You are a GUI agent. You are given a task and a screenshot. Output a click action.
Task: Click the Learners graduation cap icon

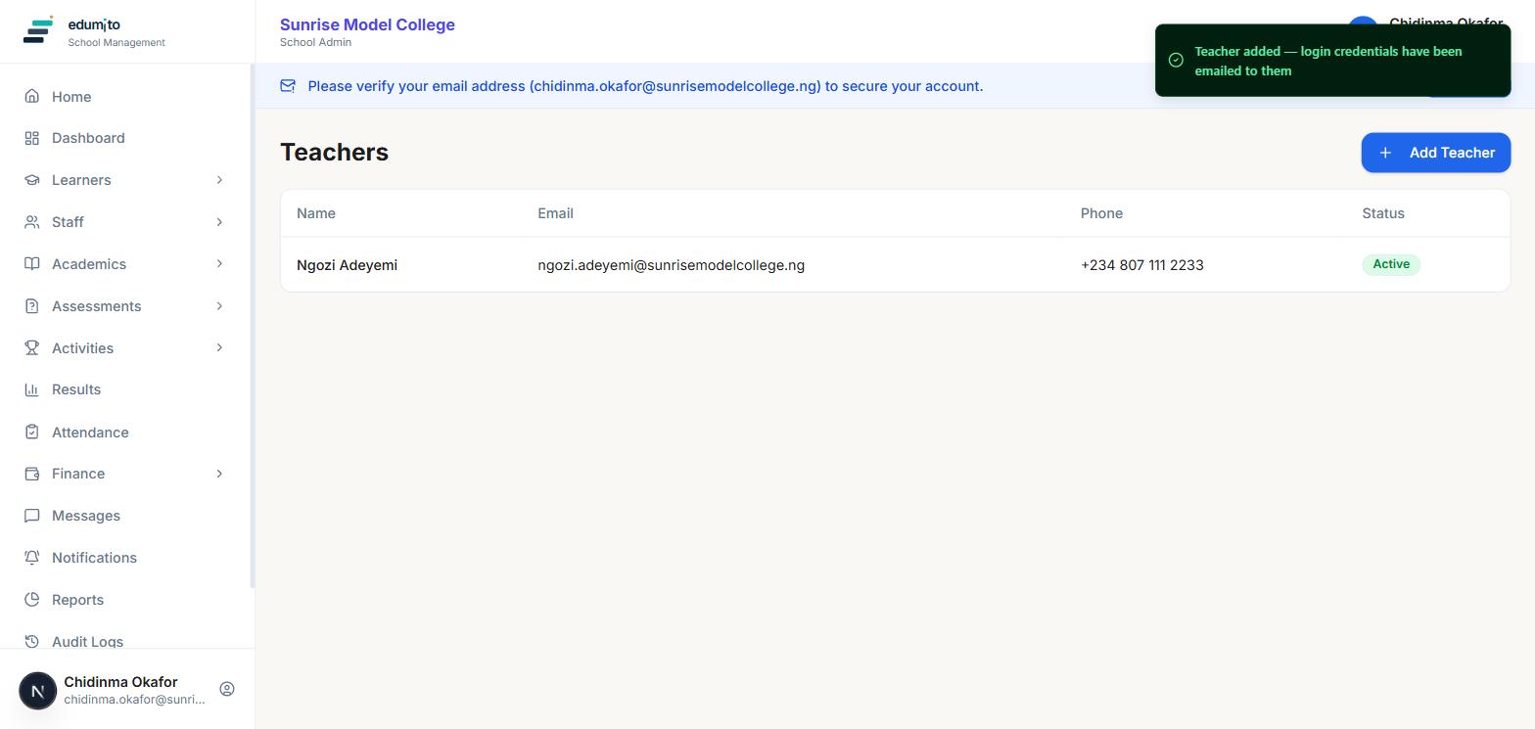click(32, 180)
